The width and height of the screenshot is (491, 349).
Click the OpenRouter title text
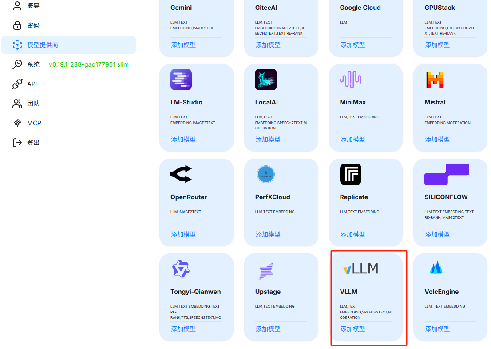(x=189, y=197)
